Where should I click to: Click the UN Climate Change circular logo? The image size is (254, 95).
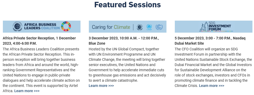pos(159,27)
